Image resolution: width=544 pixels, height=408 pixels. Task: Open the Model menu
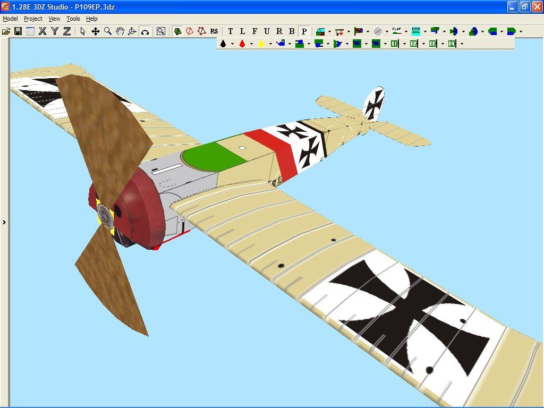[10, 19]
